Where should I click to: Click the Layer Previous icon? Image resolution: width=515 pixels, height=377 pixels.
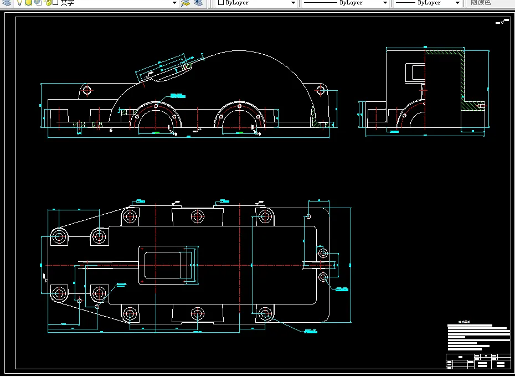pyautogui.click(x=198, y=3)
